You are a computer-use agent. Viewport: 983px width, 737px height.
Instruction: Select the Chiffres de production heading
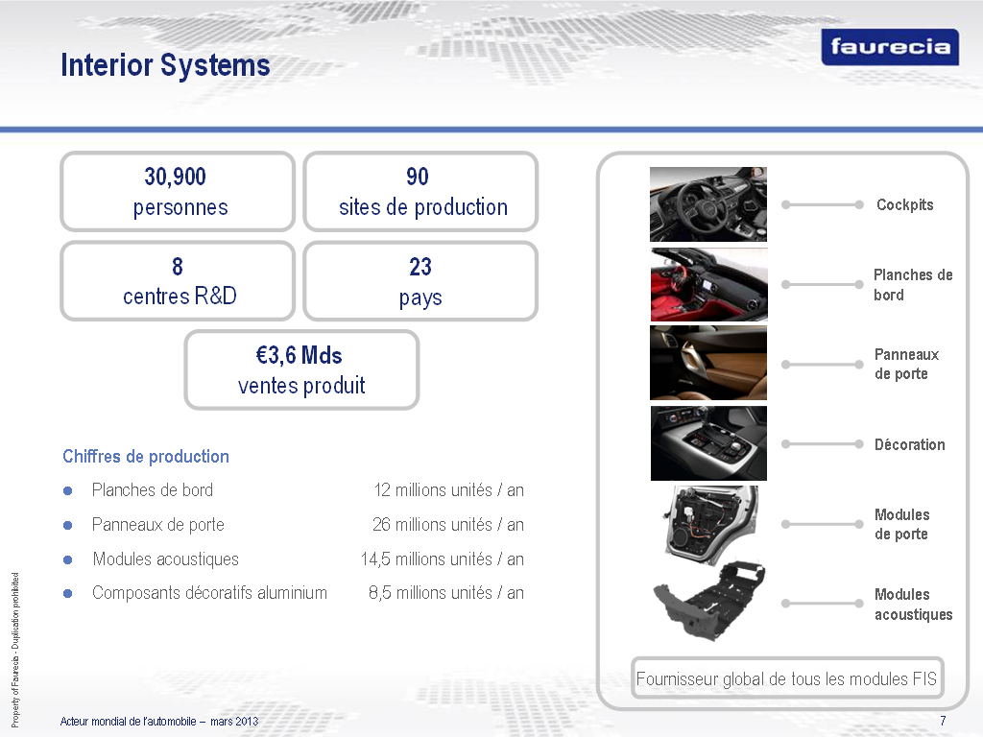146,457
